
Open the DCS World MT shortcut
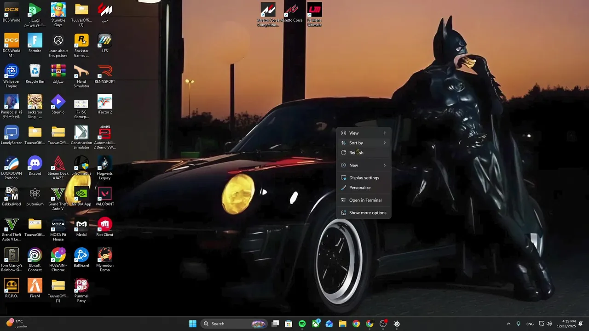pos(12,46)
